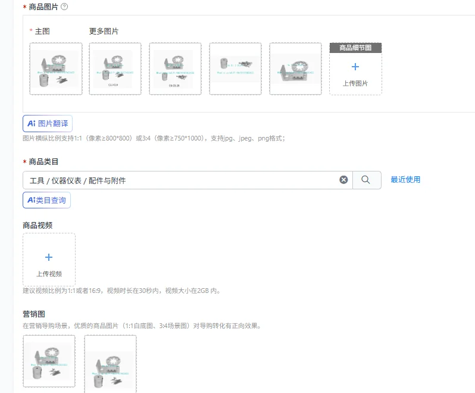This screenshot has height=393, width=475.
Task: Search product category with magnifier icon
Action: click(367, 180)
